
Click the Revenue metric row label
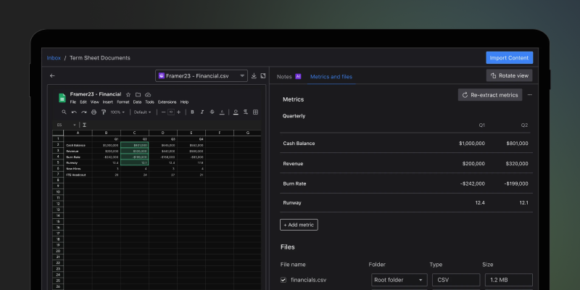[x=293, y=164]
